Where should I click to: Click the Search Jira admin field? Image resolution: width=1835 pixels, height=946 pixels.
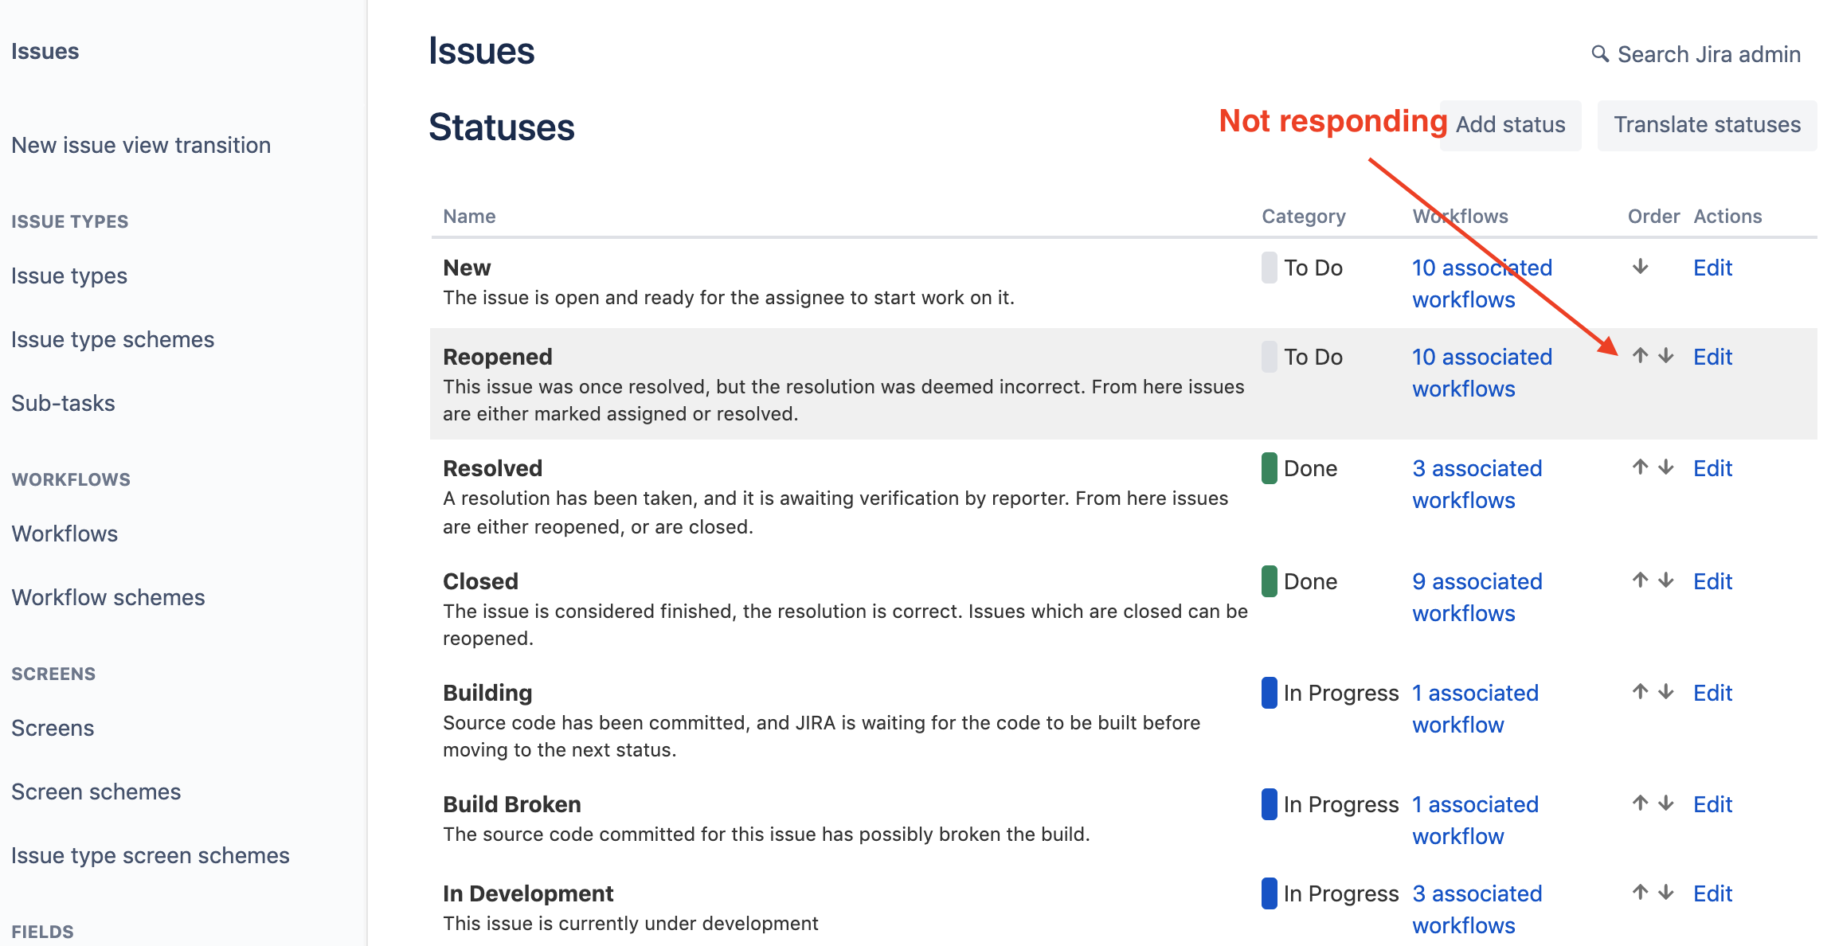tap(1708, 53)
